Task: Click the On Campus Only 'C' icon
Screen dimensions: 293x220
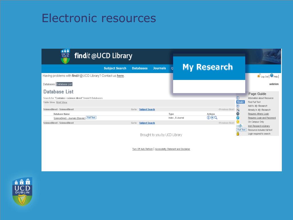Action: [x=238, y=122]
